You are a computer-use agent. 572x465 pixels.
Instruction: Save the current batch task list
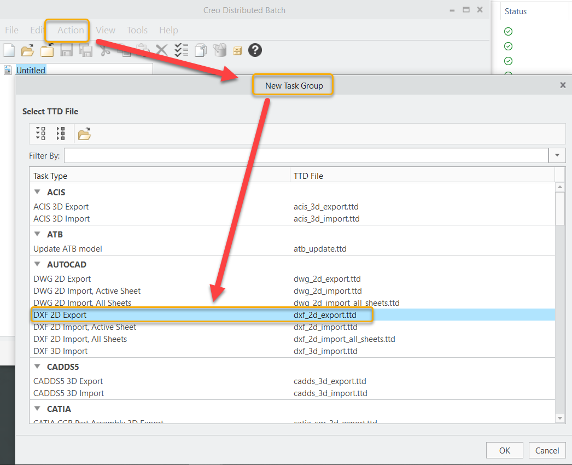coord(66,50)
